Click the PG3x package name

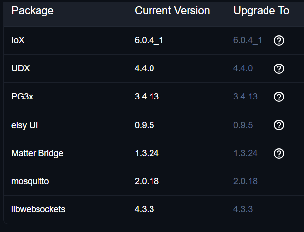[22, 97]
